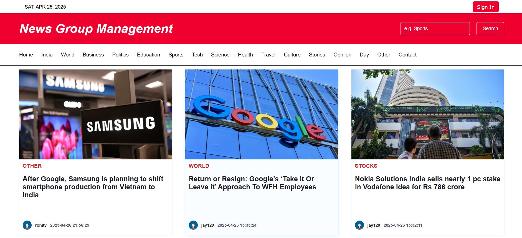The width and height of the screenshot is (522, 238).
Task: Click the Google building article image
Action: [x=262, y=114]
